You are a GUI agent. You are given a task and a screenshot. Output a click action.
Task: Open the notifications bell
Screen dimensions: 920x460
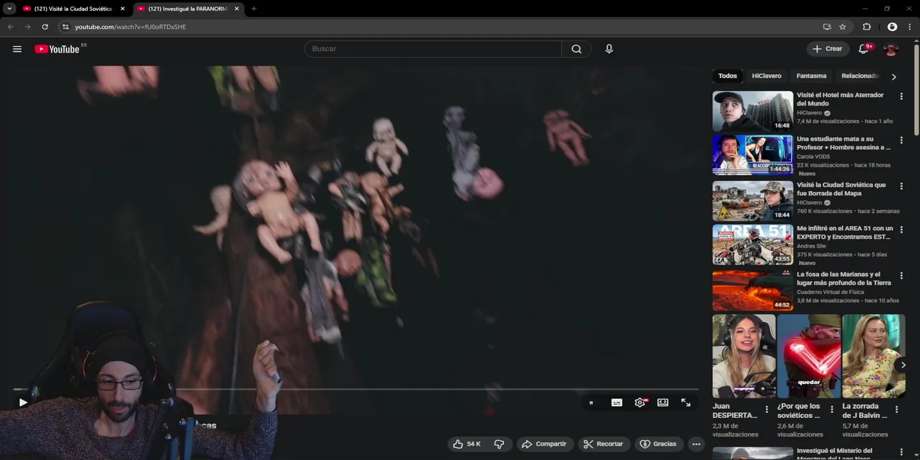[x=863, y=49]
